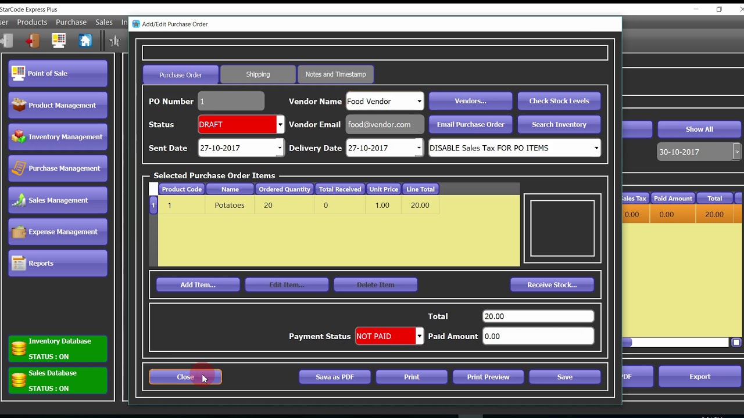
Task: Open the Status DRAFT dropdown
Action: (280, 124)
